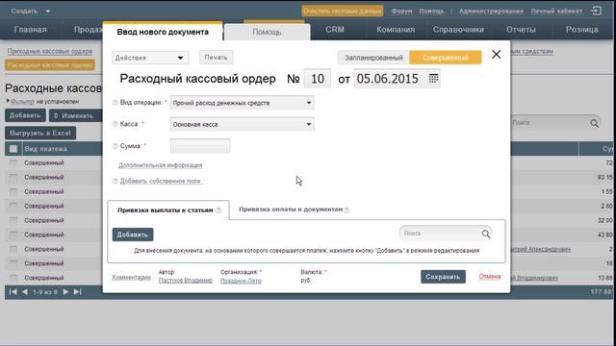
Task: Open the Отчеты menu
Action: click(521, 30)
